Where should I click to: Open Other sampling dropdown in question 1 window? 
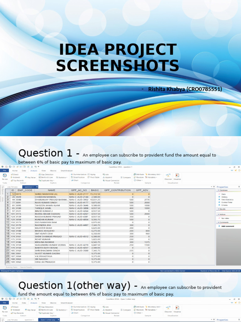pos(138,180)
